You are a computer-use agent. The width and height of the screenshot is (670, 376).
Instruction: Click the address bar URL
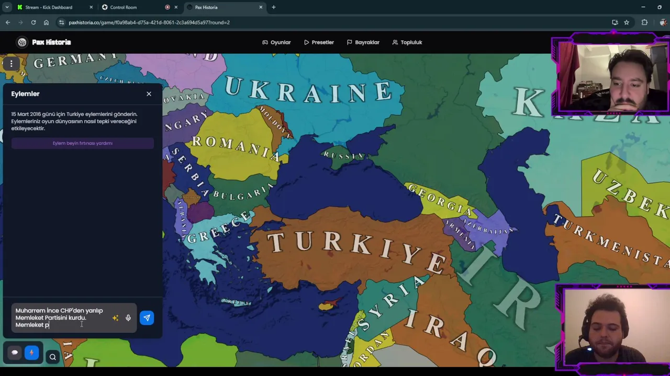149,22
